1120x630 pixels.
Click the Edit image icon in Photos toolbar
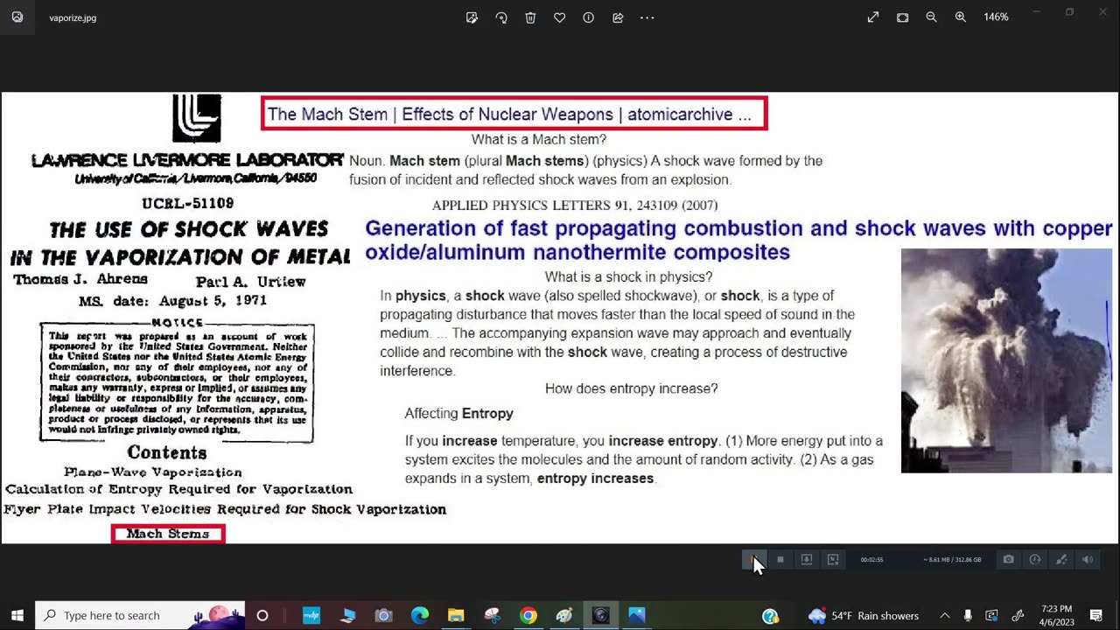point(472,17)
